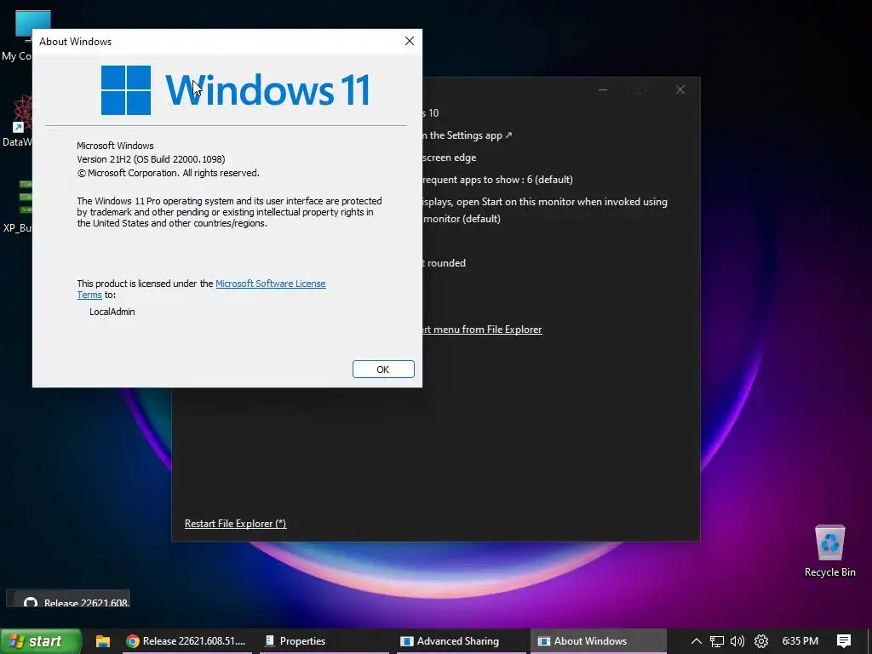Select frequent apps to show: 6 (default) option
The image size is (872, 654).
coord(497,180)
